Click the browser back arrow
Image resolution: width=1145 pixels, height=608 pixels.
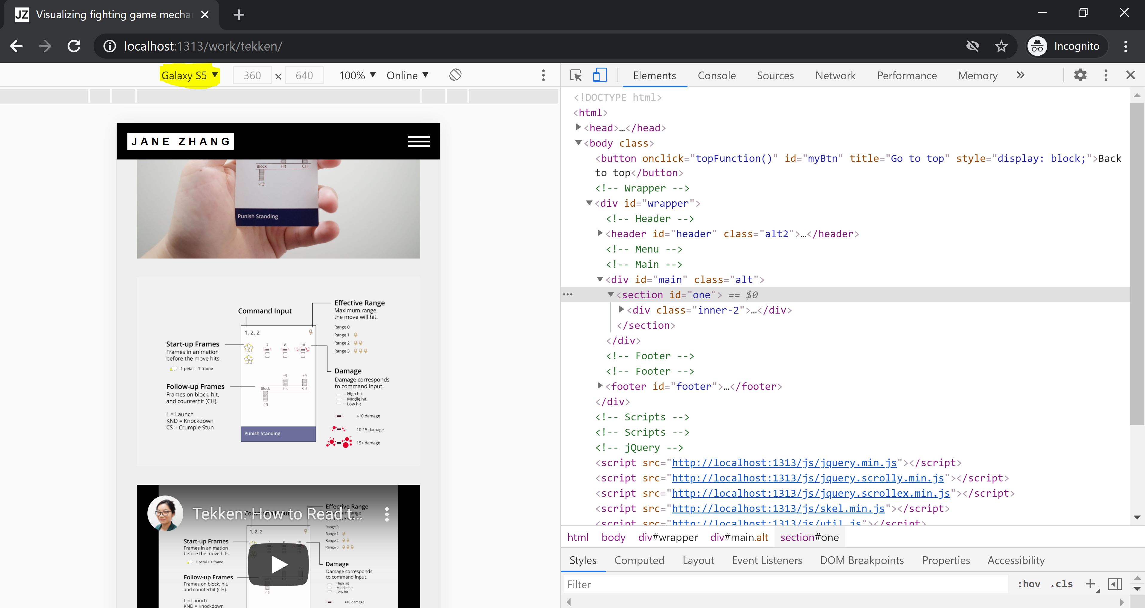[16, 46]
